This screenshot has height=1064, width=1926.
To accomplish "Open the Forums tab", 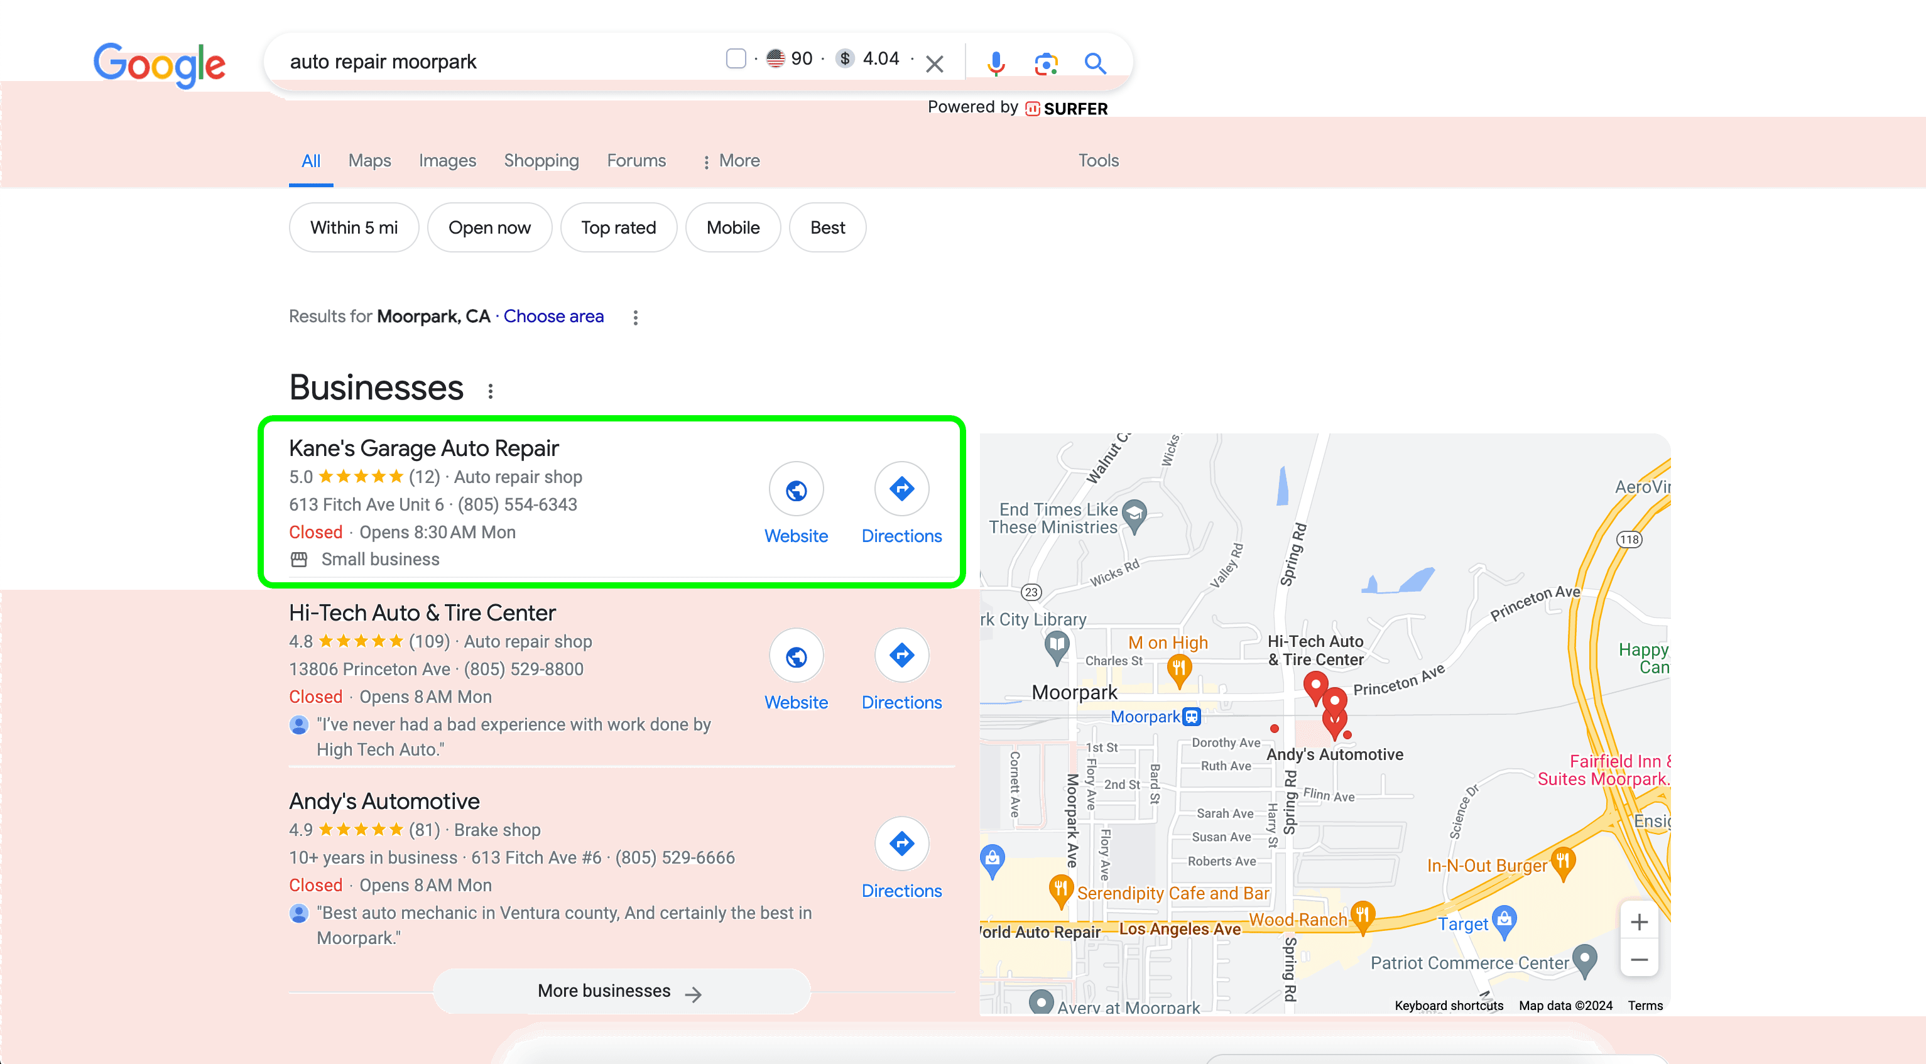I will coord(636,161).
